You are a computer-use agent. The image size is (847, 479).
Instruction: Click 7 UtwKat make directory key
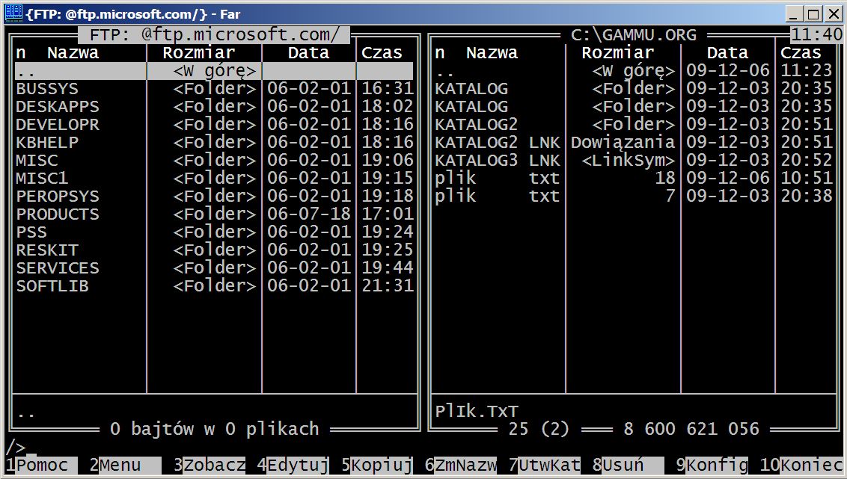545,465
